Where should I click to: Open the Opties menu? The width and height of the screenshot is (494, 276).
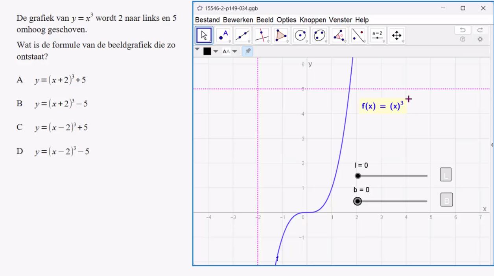(287, 20)
